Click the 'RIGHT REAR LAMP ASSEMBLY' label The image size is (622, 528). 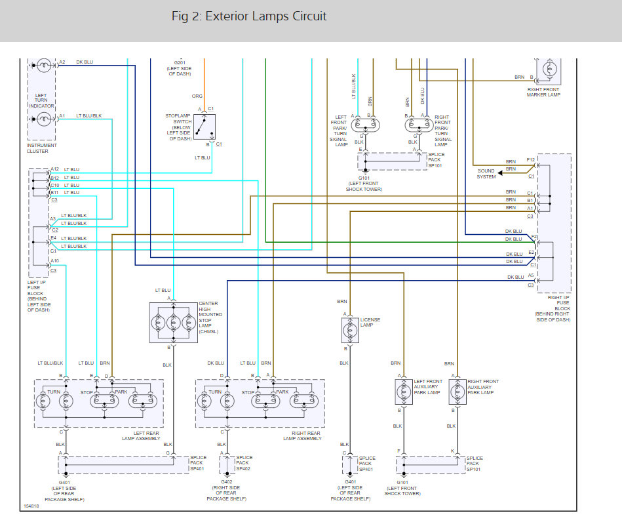[x=302, y=436]
